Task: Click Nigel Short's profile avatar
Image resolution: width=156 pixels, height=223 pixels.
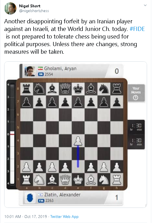Action: pos(10,8)
